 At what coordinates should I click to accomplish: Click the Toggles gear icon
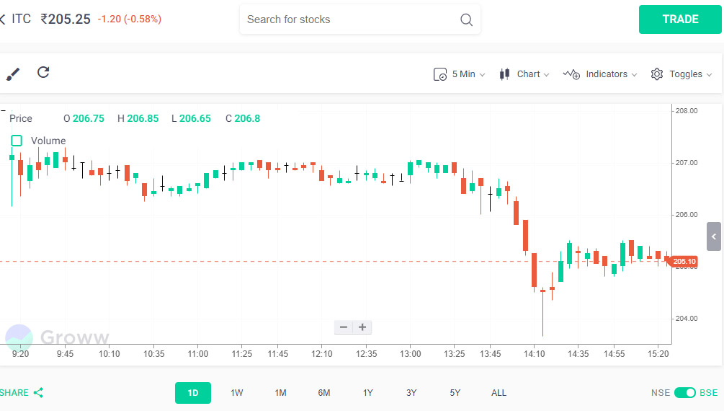click(x=657, y=74)
